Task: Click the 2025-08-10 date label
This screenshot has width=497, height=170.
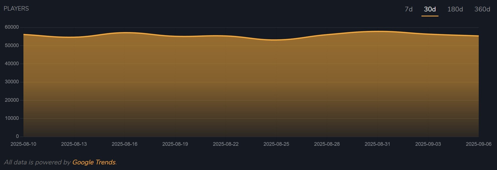Action: [23, 144]
